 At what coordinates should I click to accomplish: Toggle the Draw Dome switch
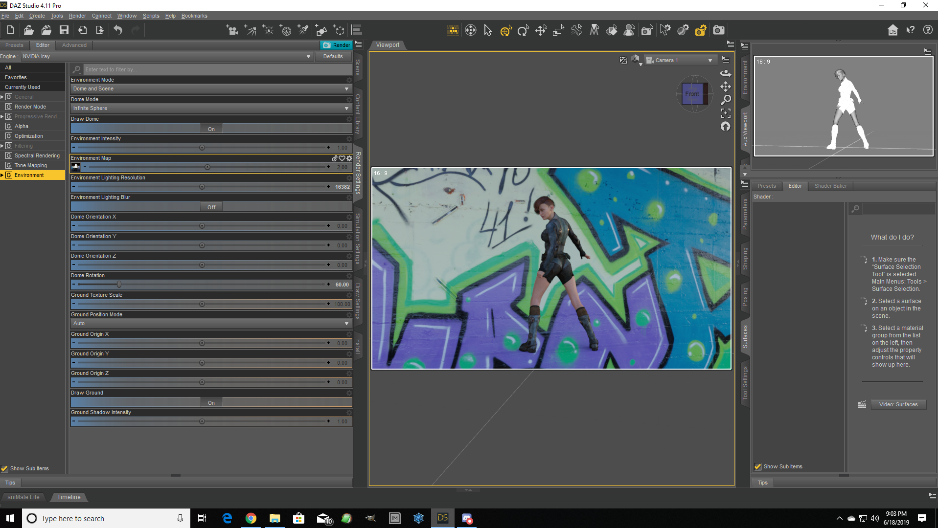coord(211,129)
